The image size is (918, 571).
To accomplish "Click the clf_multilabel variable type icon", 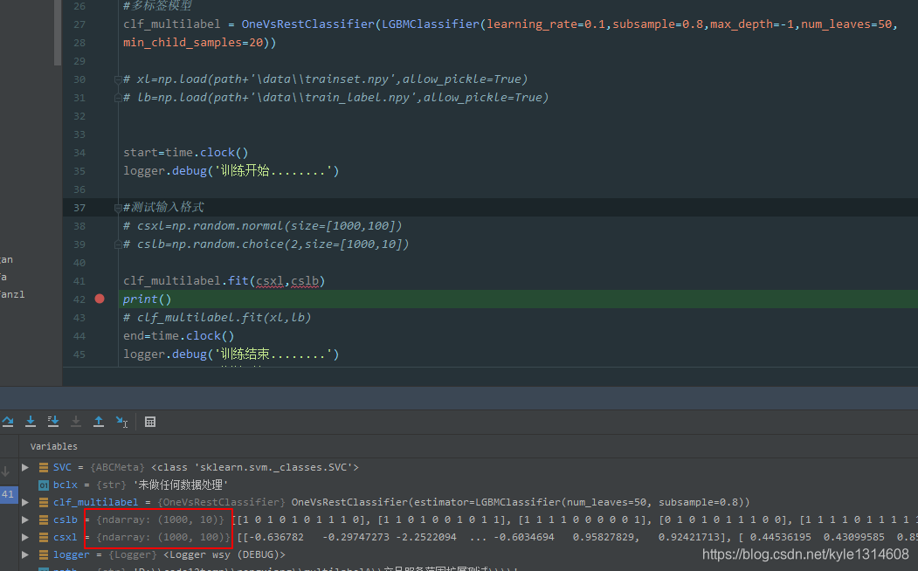I will [44, 503].
